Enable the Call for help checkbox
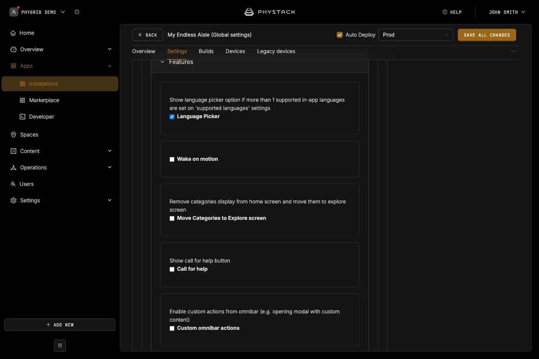The height and width of the screenshot is (359, 539). [172, 269]
